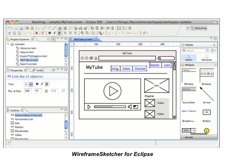Pick the Arrow widget from palette
Viewport: 225px width, 168px height.
[x=207, y=95]
